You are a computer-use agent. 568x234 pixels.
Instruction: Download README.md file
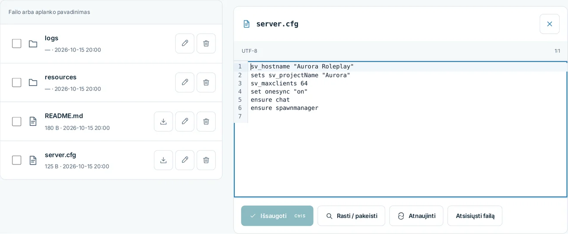[163, 121]
